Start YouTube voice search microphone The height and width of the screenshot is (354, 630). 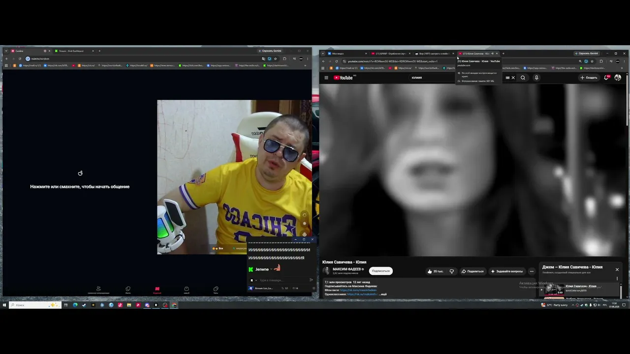[536, 78]
